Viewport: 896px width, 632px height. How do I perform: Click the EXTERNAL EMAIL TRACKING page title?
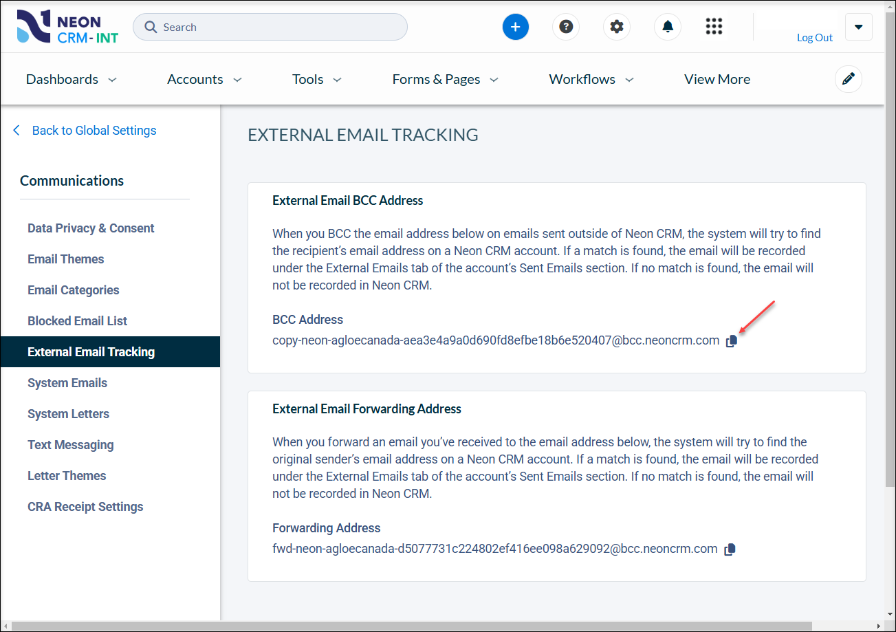pos(363,135)
